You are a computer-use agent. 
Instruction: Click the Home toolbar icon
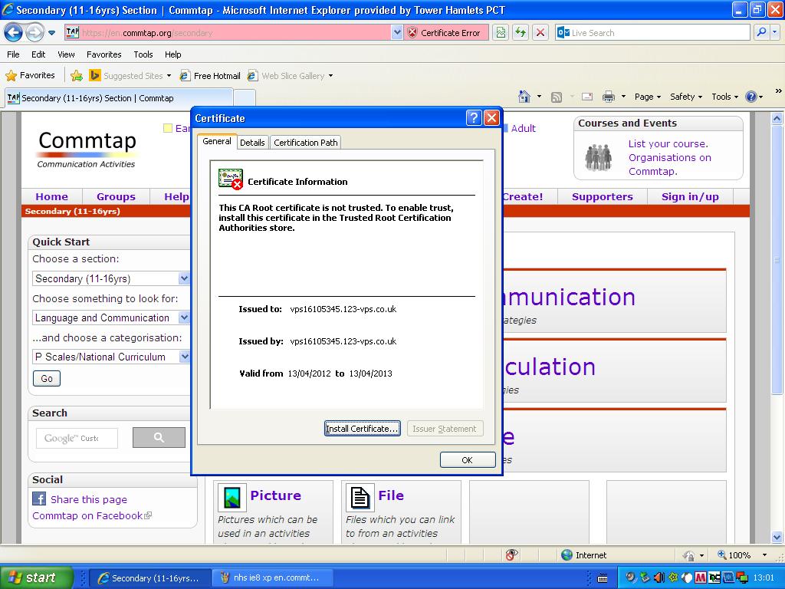pyautogui.click(x=524, y=97)
